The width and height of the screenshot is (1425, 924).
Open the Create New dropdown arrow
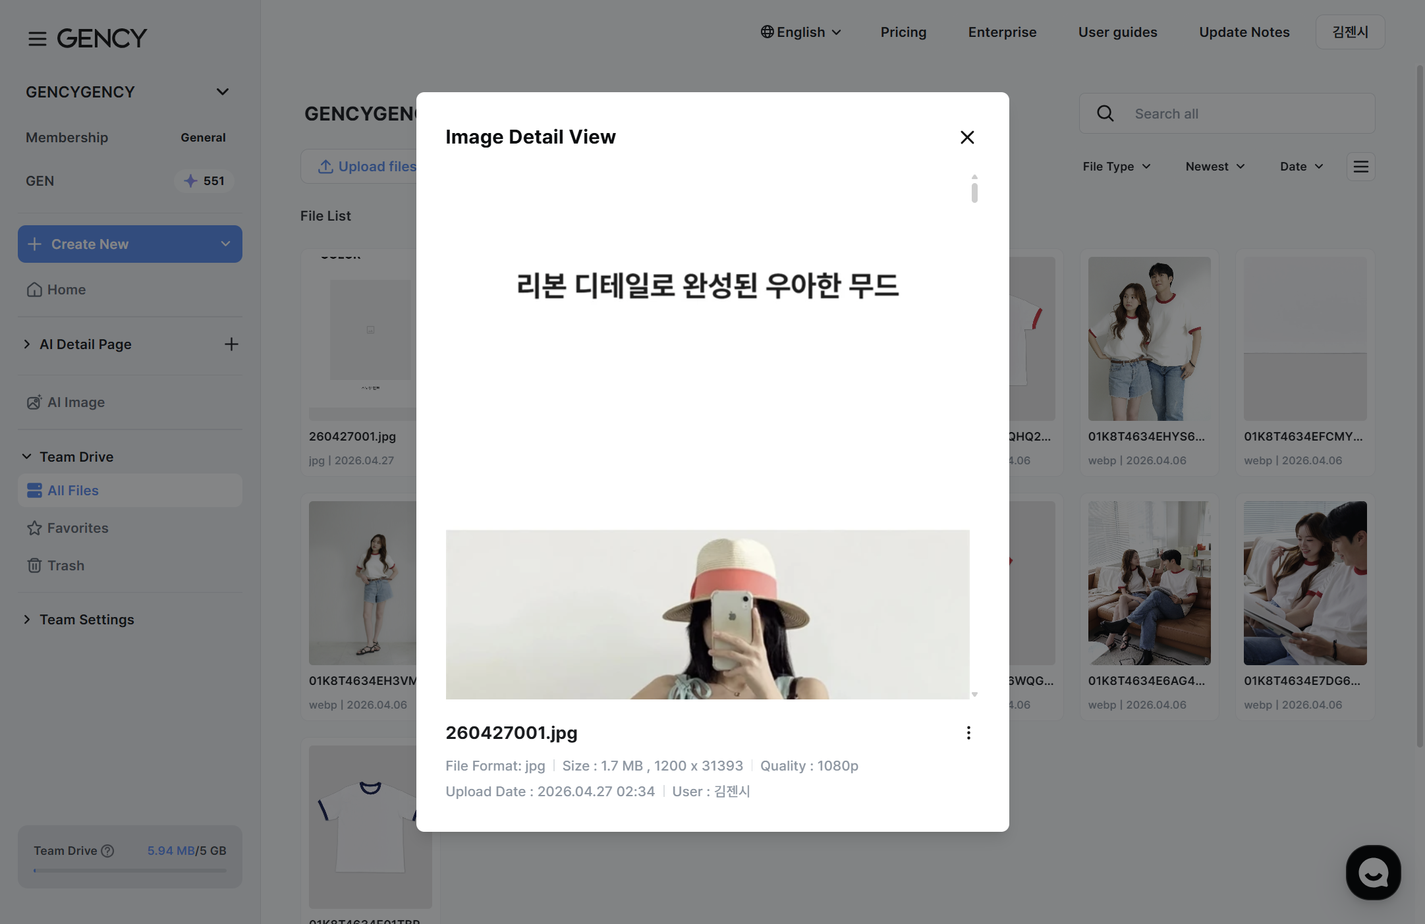coord(225,244)
